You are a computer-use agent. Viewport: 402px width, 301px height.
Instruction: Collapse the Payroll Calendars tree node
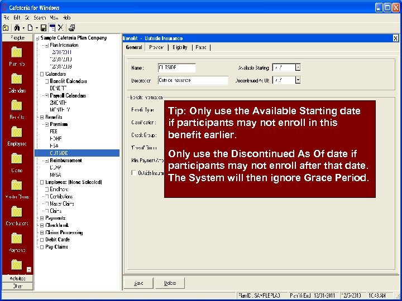47,96
